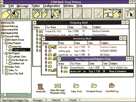
Task: Click the Date column header in Widgets Corp. window
Action: [95, 63]
